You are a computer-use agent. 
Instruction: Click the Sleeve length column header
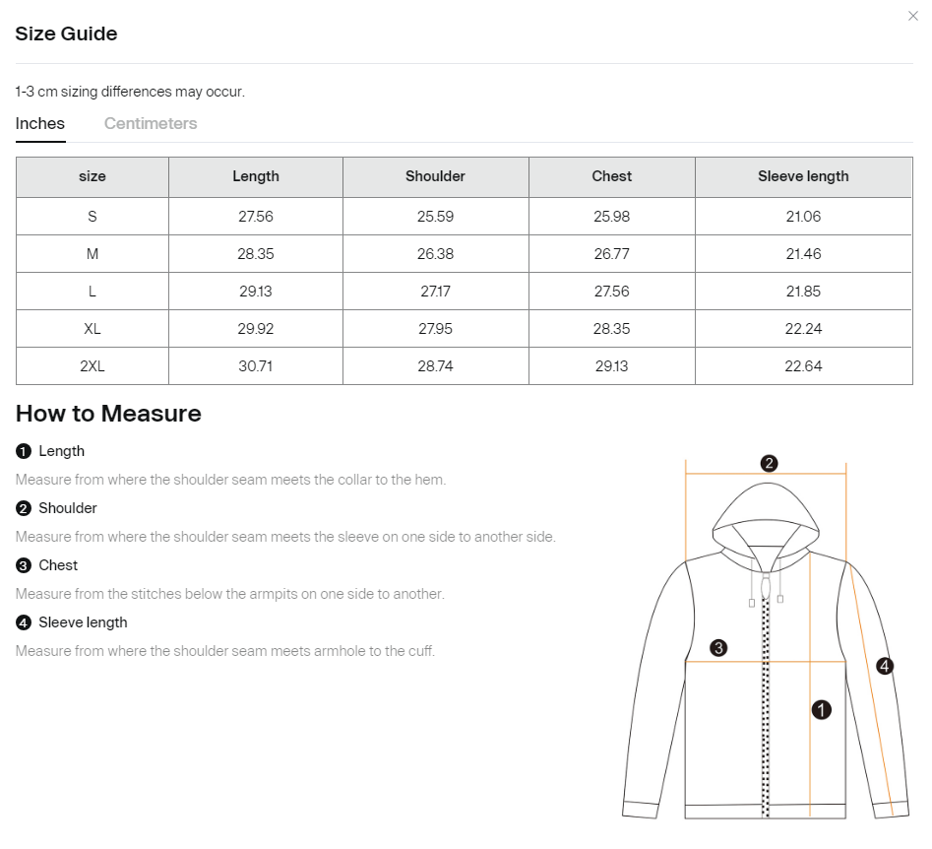coord(803,176)
